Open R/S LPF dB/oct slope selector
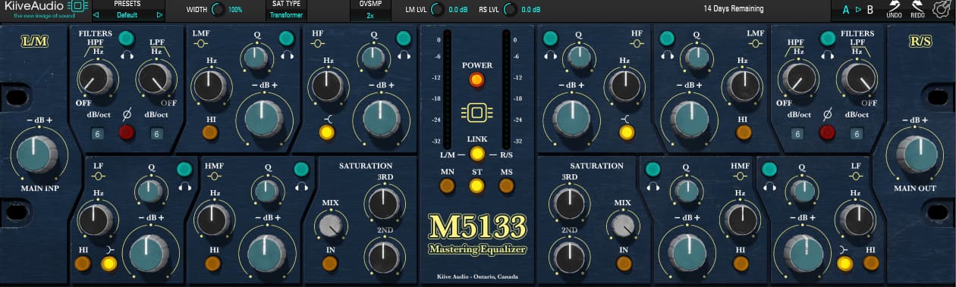Viewport: 956px width, 287px height. coord(857,134)
